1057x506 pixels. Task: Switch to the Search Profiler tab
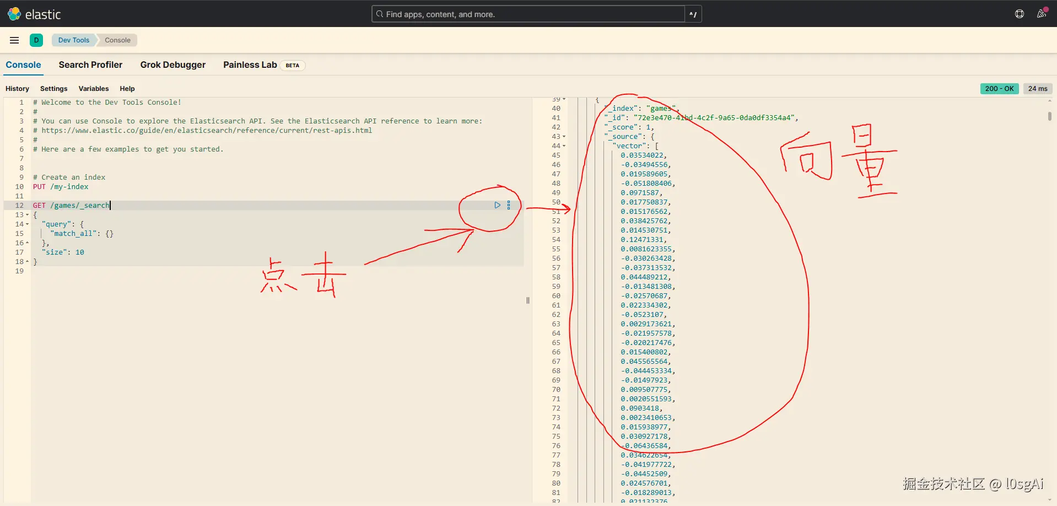pyautogui.click(x=90, y=65)
